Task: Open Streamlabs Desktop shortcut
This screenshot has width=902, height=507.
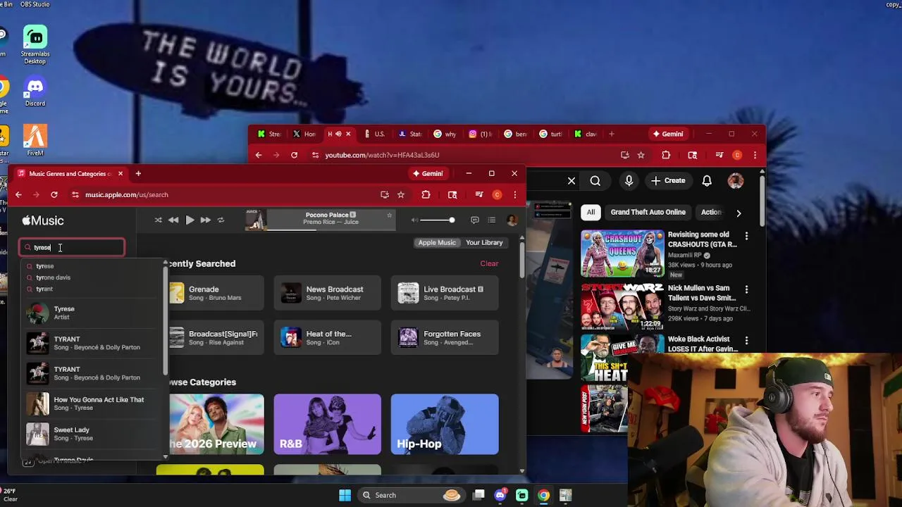Action: point(35,45)
